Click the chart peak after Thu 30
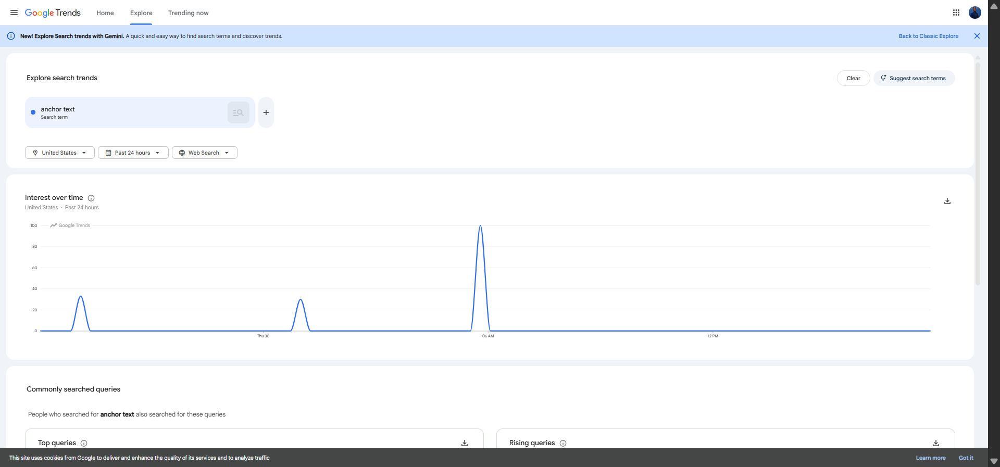 pyautogui.click(x=301, y=299)
